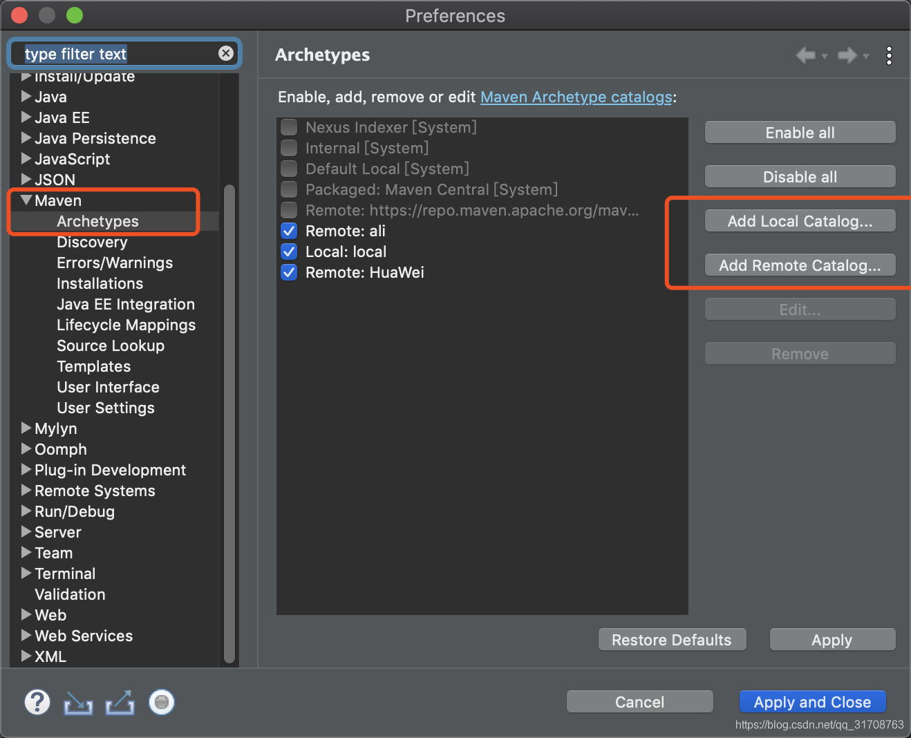Open the Maven Archetype catalogs link
This screenshot has width=911, height=738.
click(x=576, y=97)
